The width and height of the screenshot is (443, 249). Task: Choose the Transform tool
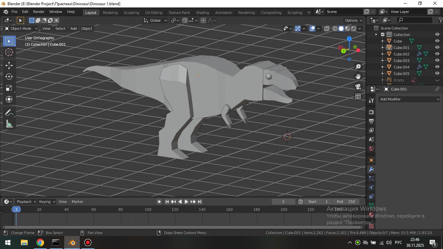[x=9, y=99]
